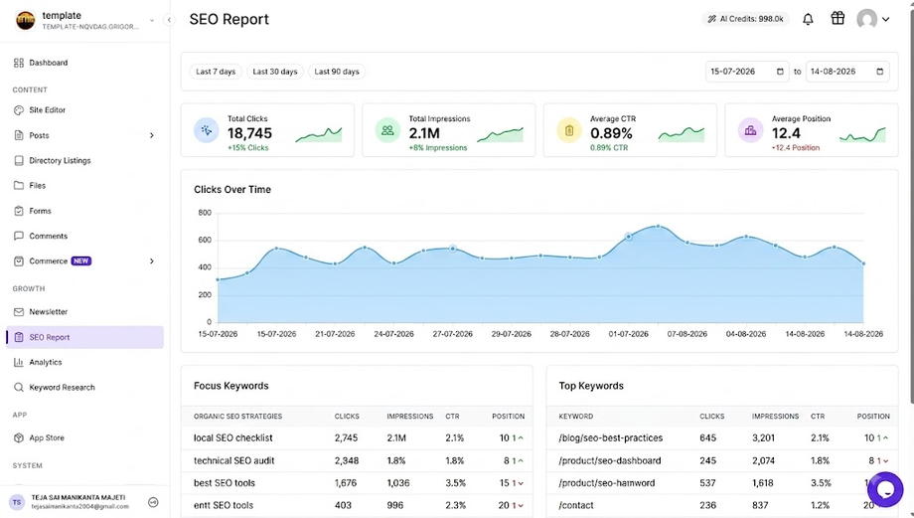The width and height of the screenshot is (914, 518).
Task: Click the gift box icon
Action: [838, 19]
